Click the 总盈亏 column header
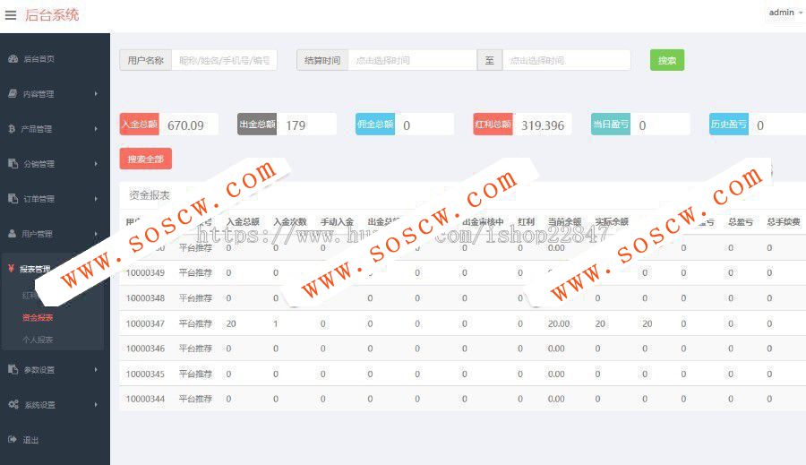This screenshot has height=465, width=806. (x=741, y=221)
